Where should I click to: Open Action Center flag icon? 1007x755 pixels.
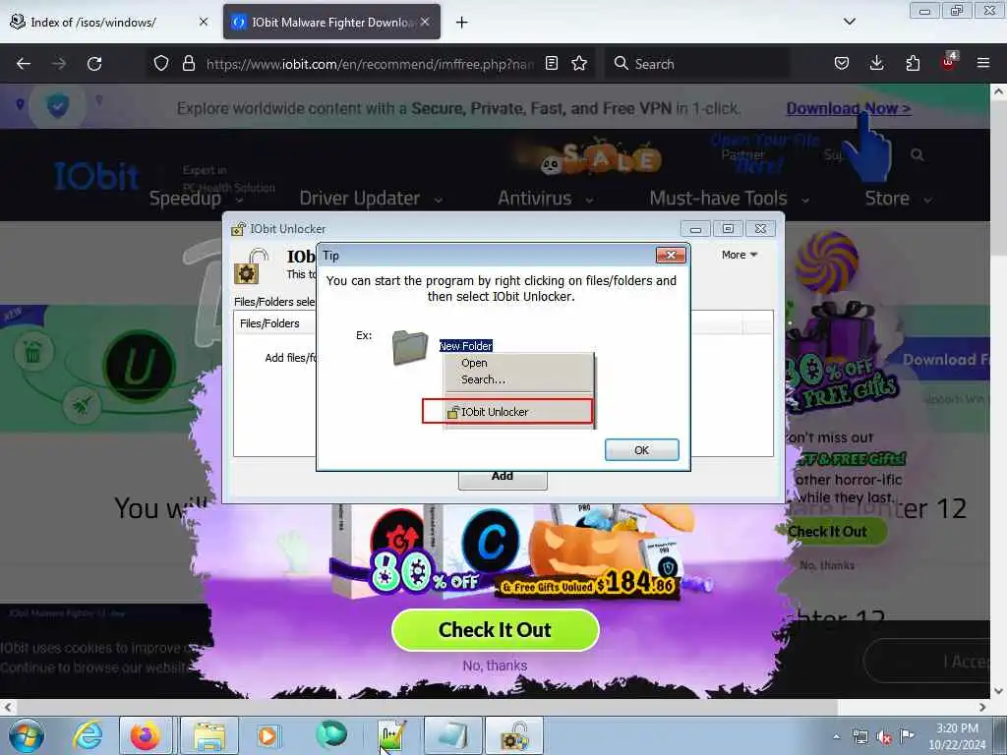(x=906, y=736)
